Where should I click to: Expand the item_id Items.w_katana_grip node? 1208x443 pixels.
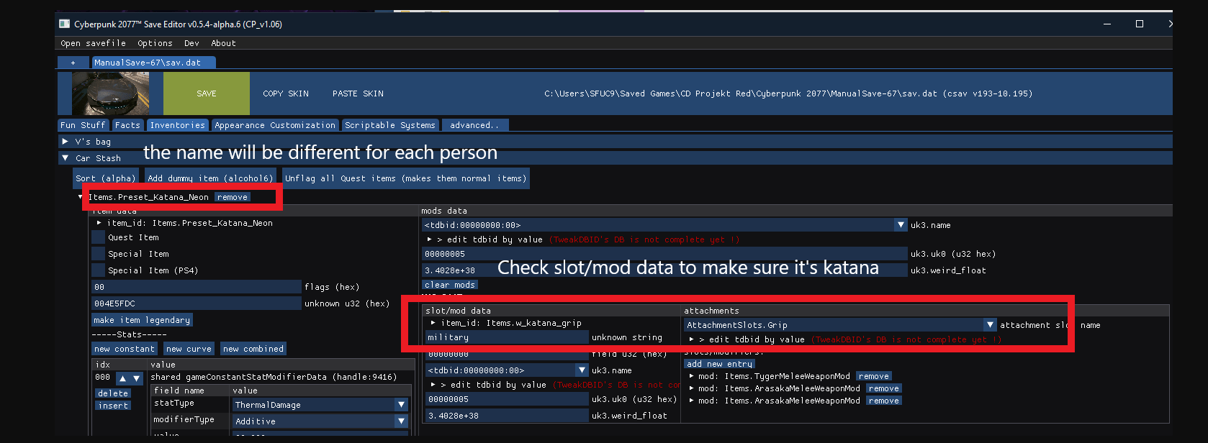click(x=433, y=323)
